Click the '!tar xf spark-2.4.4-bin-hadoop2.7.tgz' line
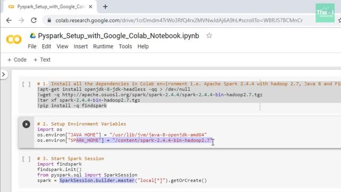The width and height of the screenshot is (341, 192). click(89, 100)
